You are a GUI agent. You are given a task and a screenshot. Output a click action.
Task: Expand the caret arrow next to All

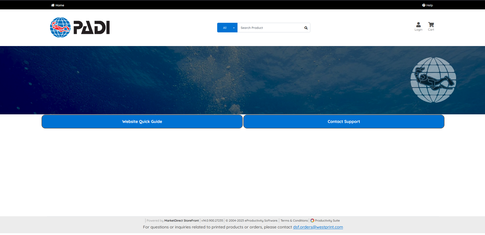[x=234, y=28]
